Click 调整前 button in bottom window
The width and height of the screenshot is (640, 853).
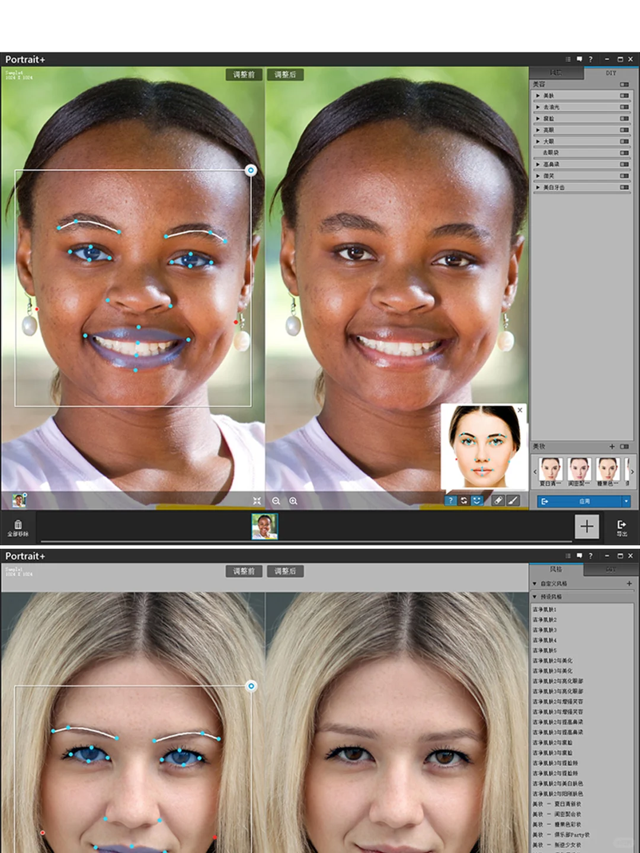click(x=244, y=571)
